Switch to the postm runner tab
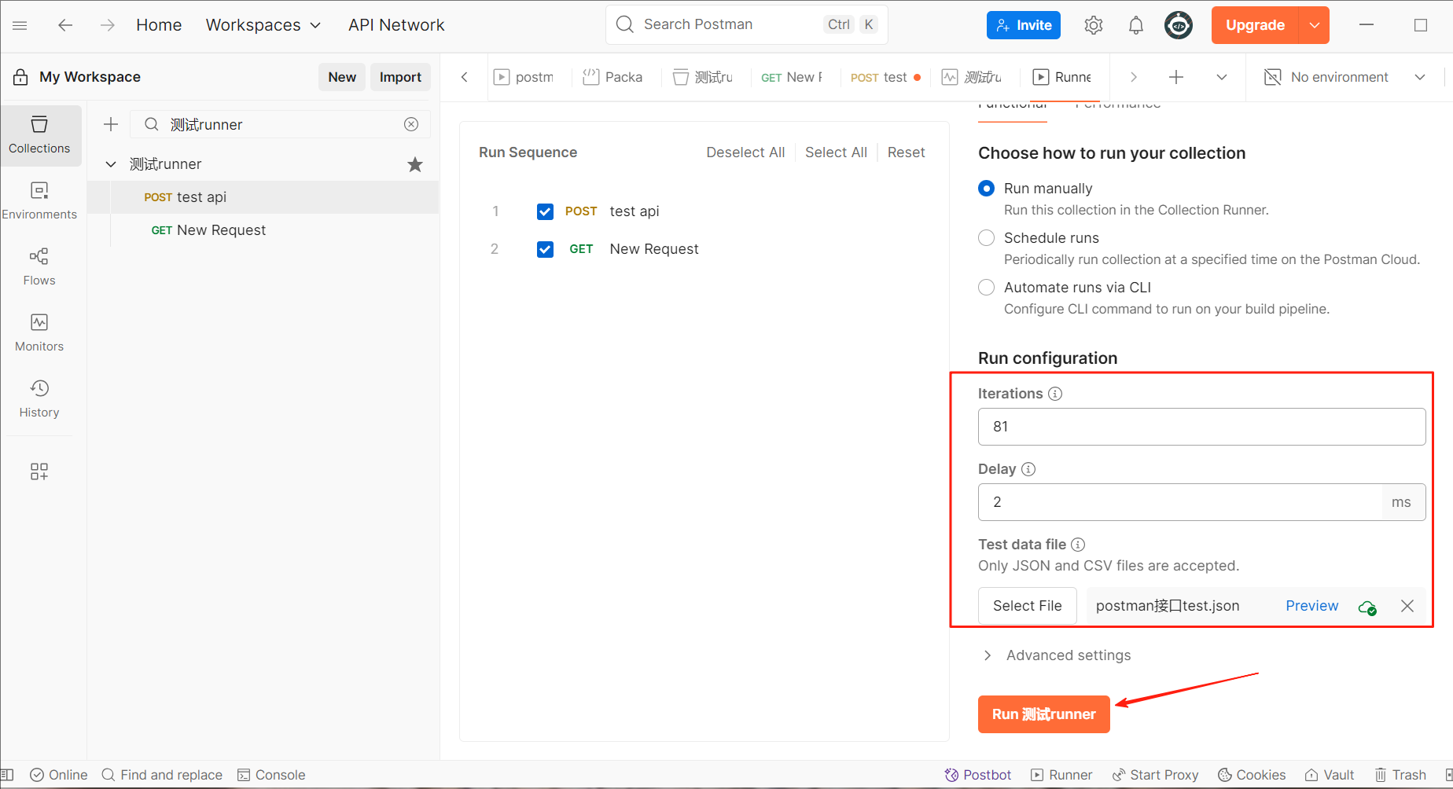1453x789 pixels. (524, 77)
